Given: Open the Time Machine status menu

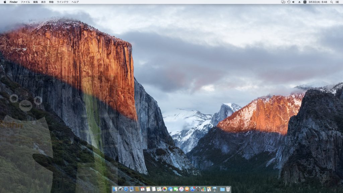Looking at the screenshot, I should (x=289, y=2).
